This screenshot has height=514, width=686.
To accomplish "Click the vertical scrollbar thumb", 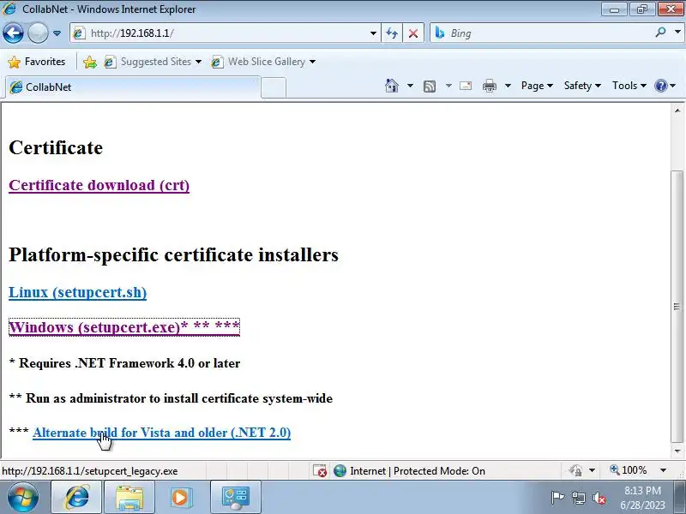I will click(x=677, y=306).
